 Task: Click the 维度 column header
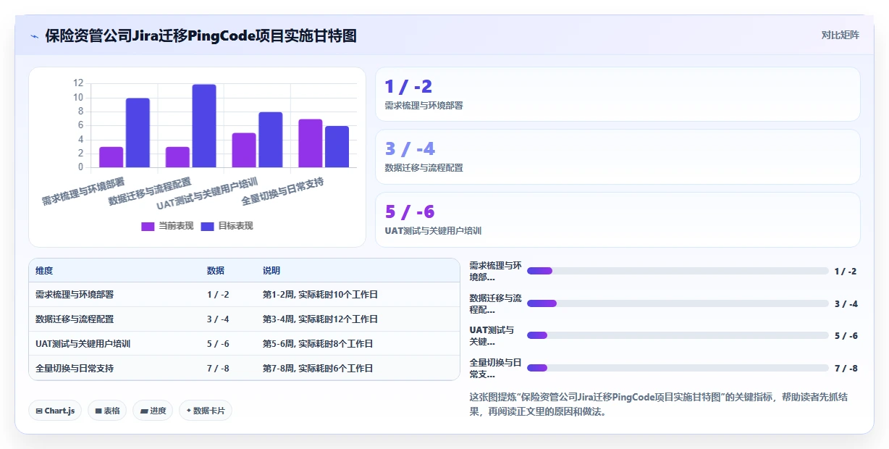(x=44, y=270)
